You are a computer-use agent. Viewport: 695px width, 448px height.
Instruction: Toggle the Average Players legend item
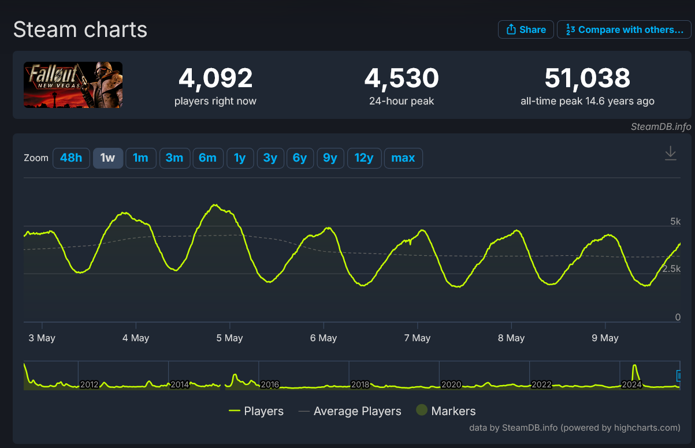click(x=350, y=411)
